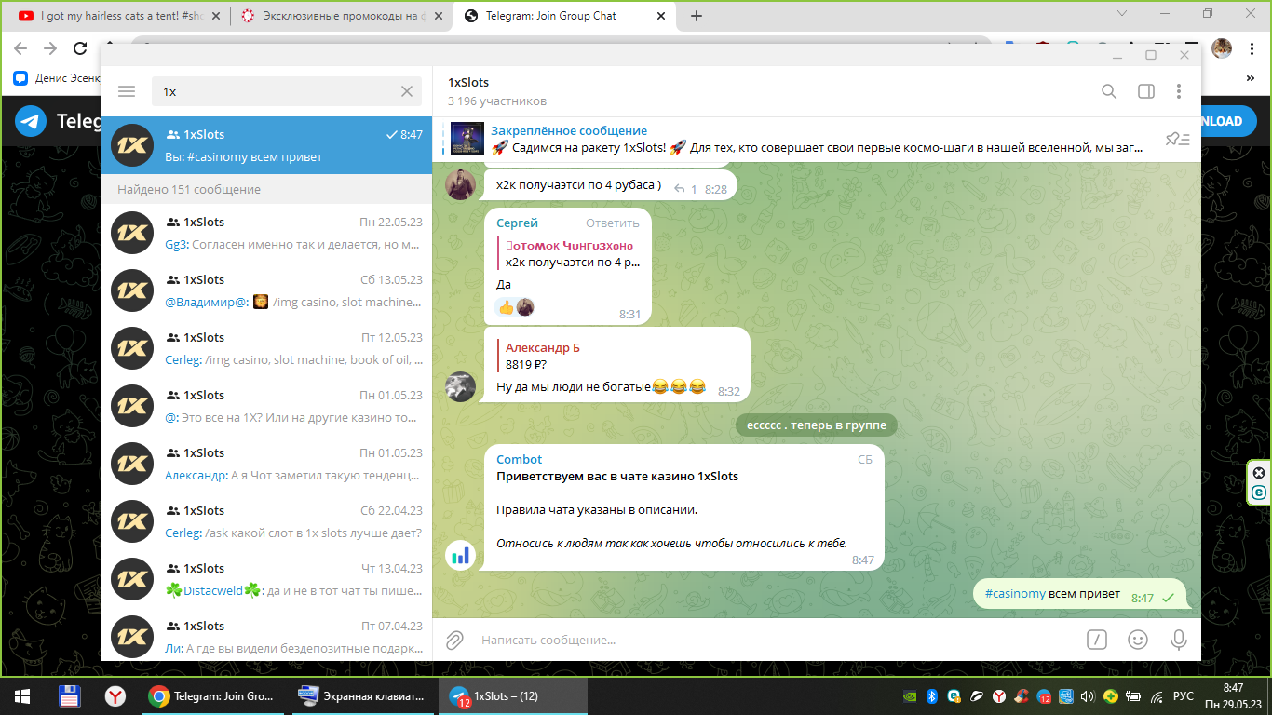The height and width of the screenshot is (715, 1272).
Task: Jump to quoted message from Александр Б
Action: [615, 356]
